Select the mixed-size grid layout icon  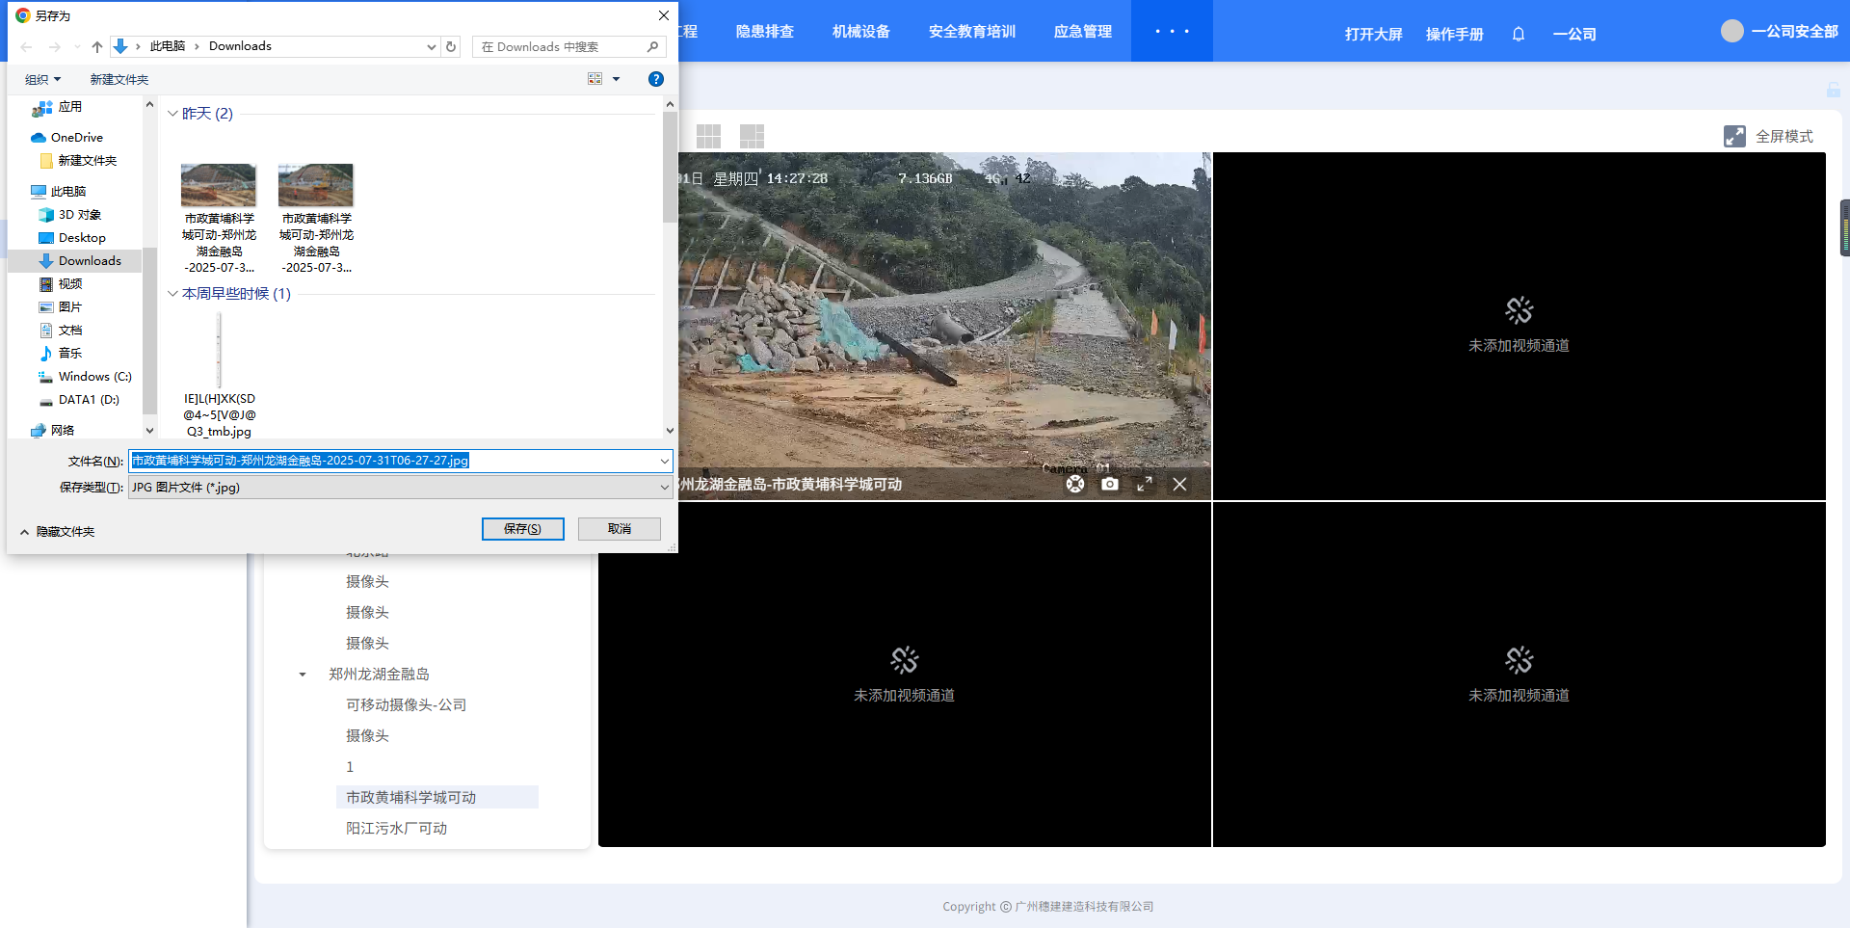click(752, 136)
